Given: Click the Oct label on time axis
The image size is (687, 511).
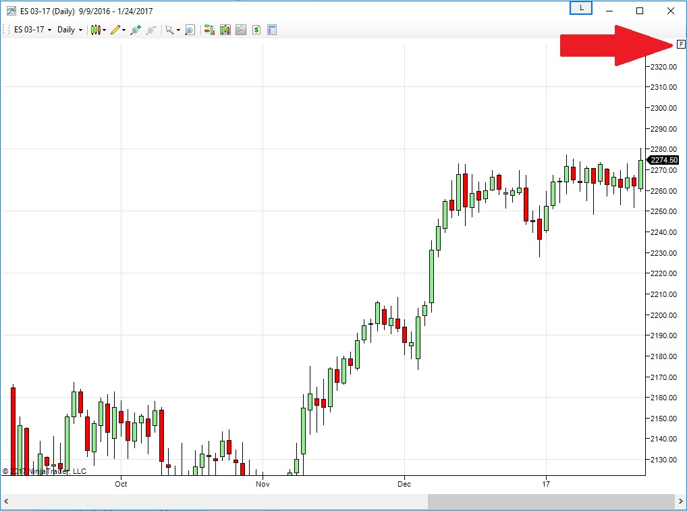Looking at the screenshot, I should (121, 484).
